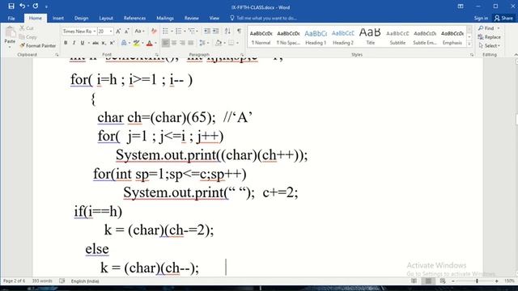Switch to Web Layout view
This screenshot has height=291, width=518.
(443, 281)
